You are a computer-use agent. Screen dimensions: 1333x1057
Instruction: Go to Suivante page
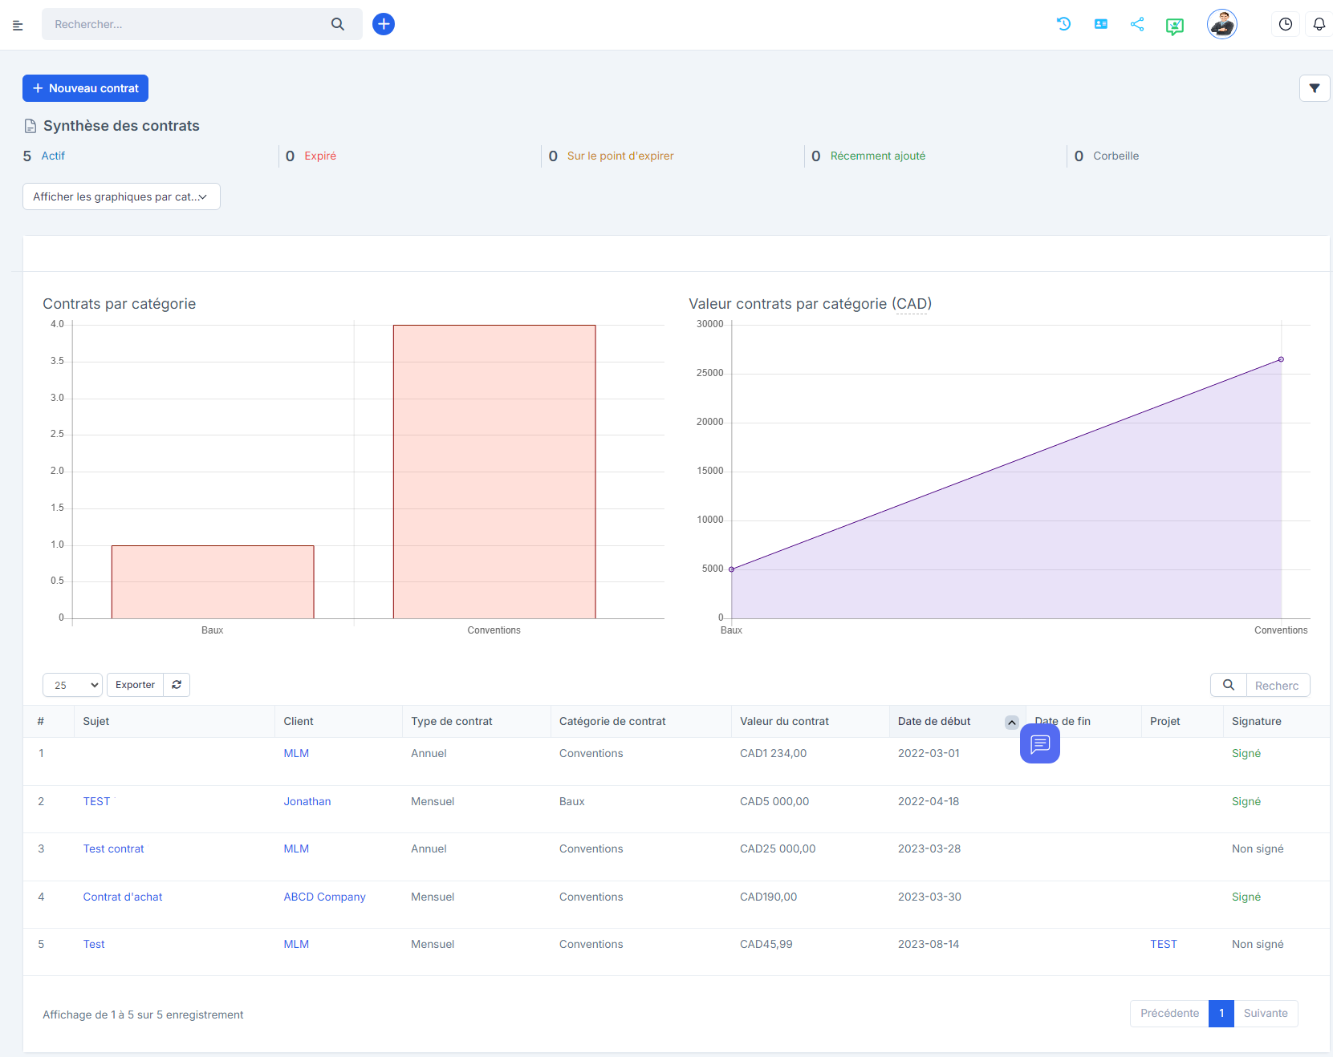click(1266, 1014)
